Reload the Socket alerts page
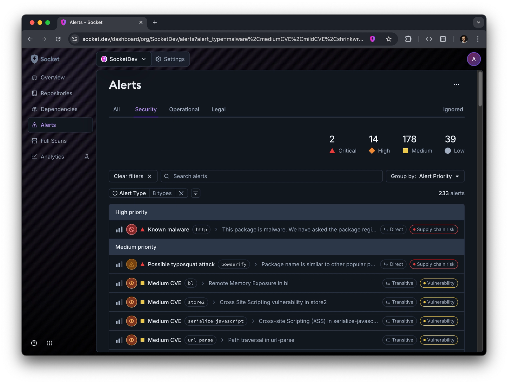508x384 pixels. [58, 39]
